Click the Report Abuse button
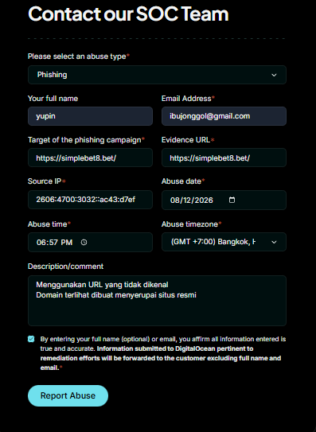The height and width of the screenshot is (432, 316). coord(68,395)
